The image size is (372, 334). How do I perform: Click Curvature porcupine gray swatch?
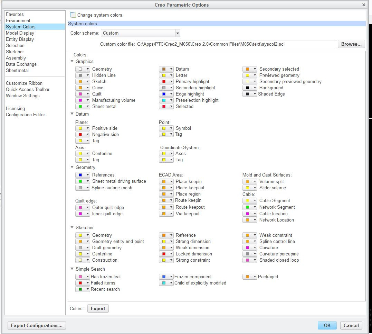(x=247, y=254)
